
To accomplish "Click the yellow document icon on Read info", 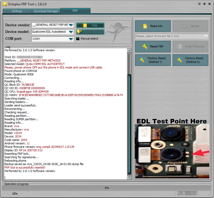I will (x=145, y=26).
